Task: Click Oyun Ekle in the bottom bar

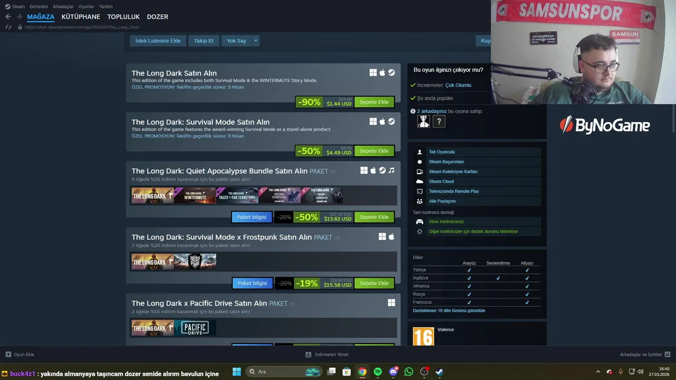Action: [20, 355]
